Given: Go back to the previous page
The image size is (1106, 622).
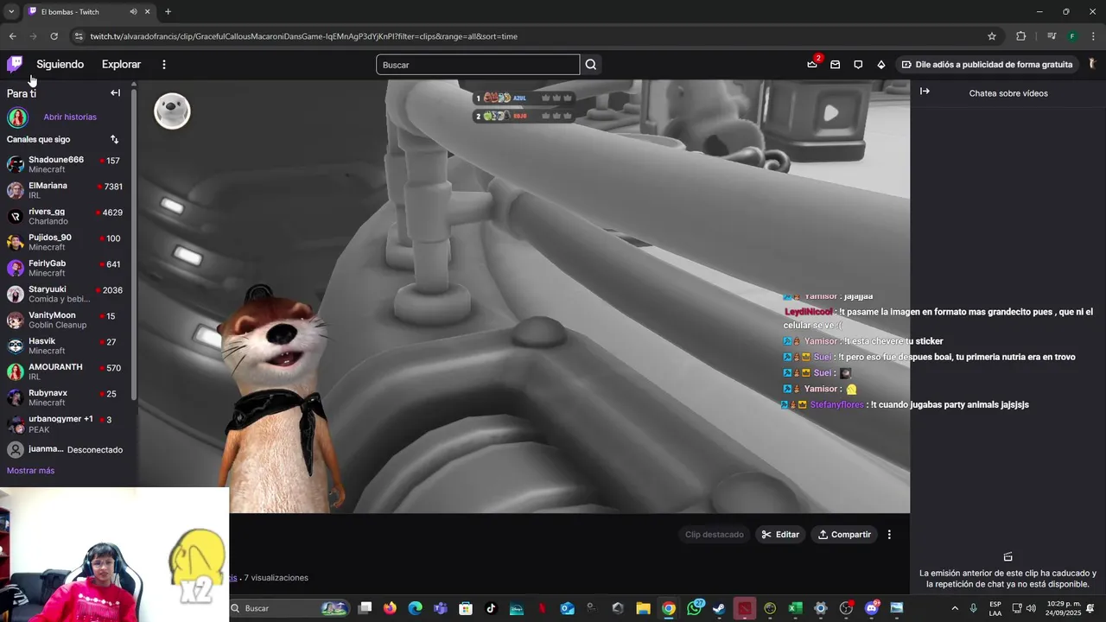Looking at the screenshot, I should [x=12, y=36].
